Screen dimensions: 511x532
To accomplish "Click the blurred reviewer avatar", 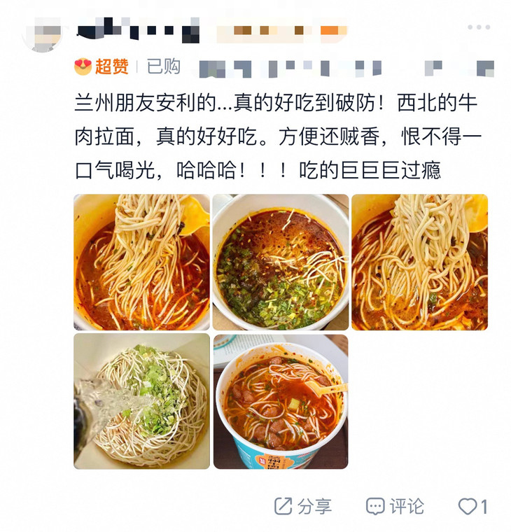I will click(42, 34).
